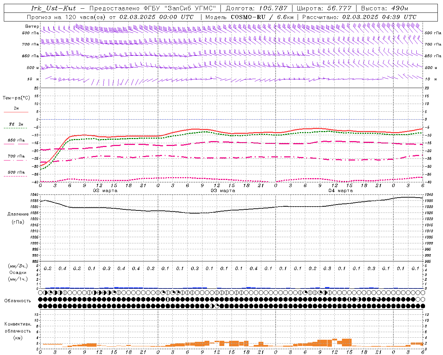
Task: Select the text Предоставлено ФГБУ "ЗапСиб УГМС"
Action: coord(153,8)
